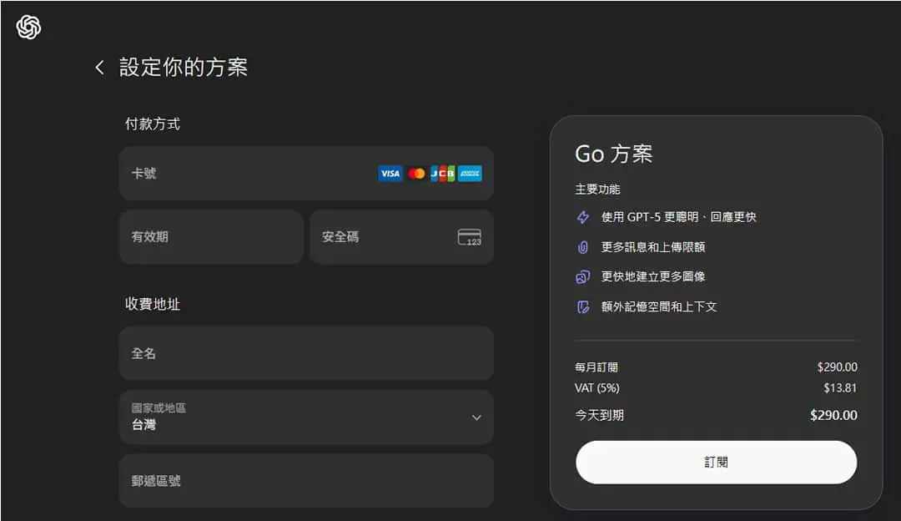Click the paperclip upload limit icon

click(582, 246)
